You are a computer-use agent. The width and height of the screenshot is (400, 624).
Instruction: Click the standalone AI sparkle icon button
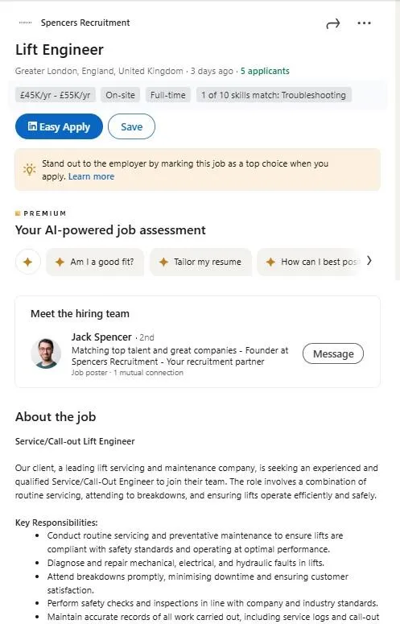pyautogui.click(x=28, y=262)
